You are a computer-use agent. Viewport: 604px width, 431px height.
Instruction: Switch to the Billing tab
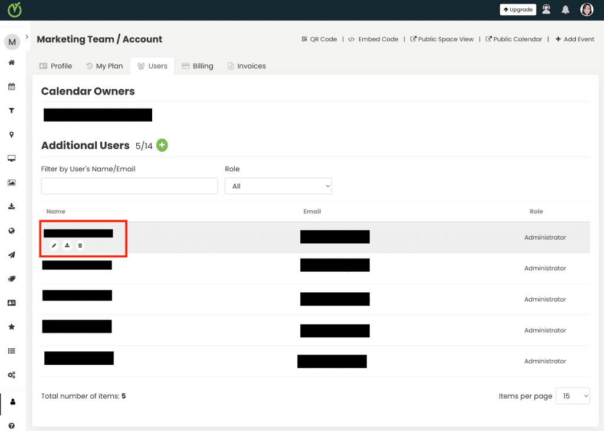click(x=198, y=66)
